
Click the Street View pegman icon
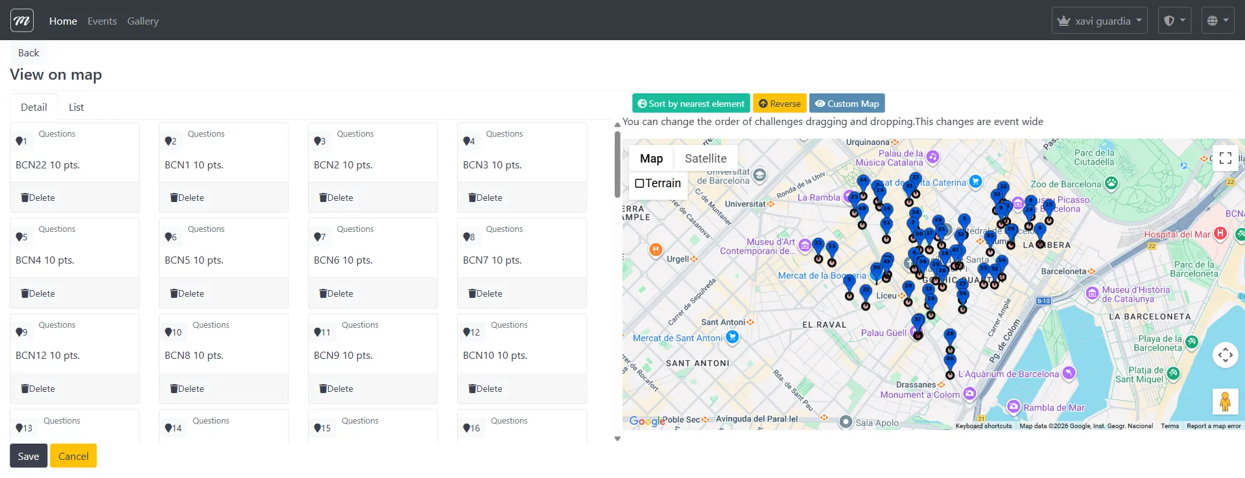click(x=1225, y=402)
